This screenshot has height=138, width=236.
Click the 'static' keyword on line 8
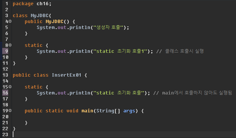point(34,45)
